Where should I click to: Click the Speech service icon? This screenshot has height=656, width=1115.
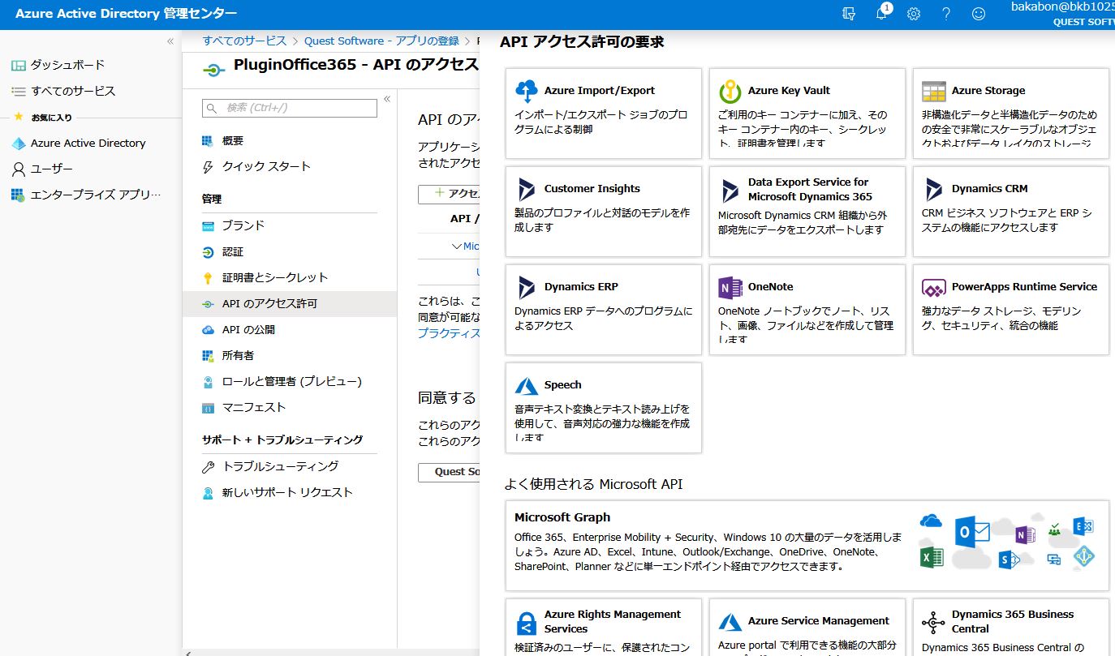coord(527,385)
